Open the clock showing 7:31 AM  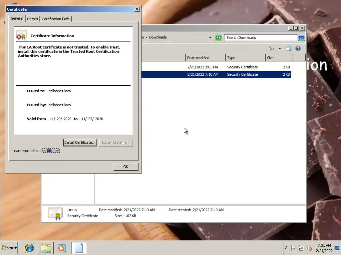324,248
